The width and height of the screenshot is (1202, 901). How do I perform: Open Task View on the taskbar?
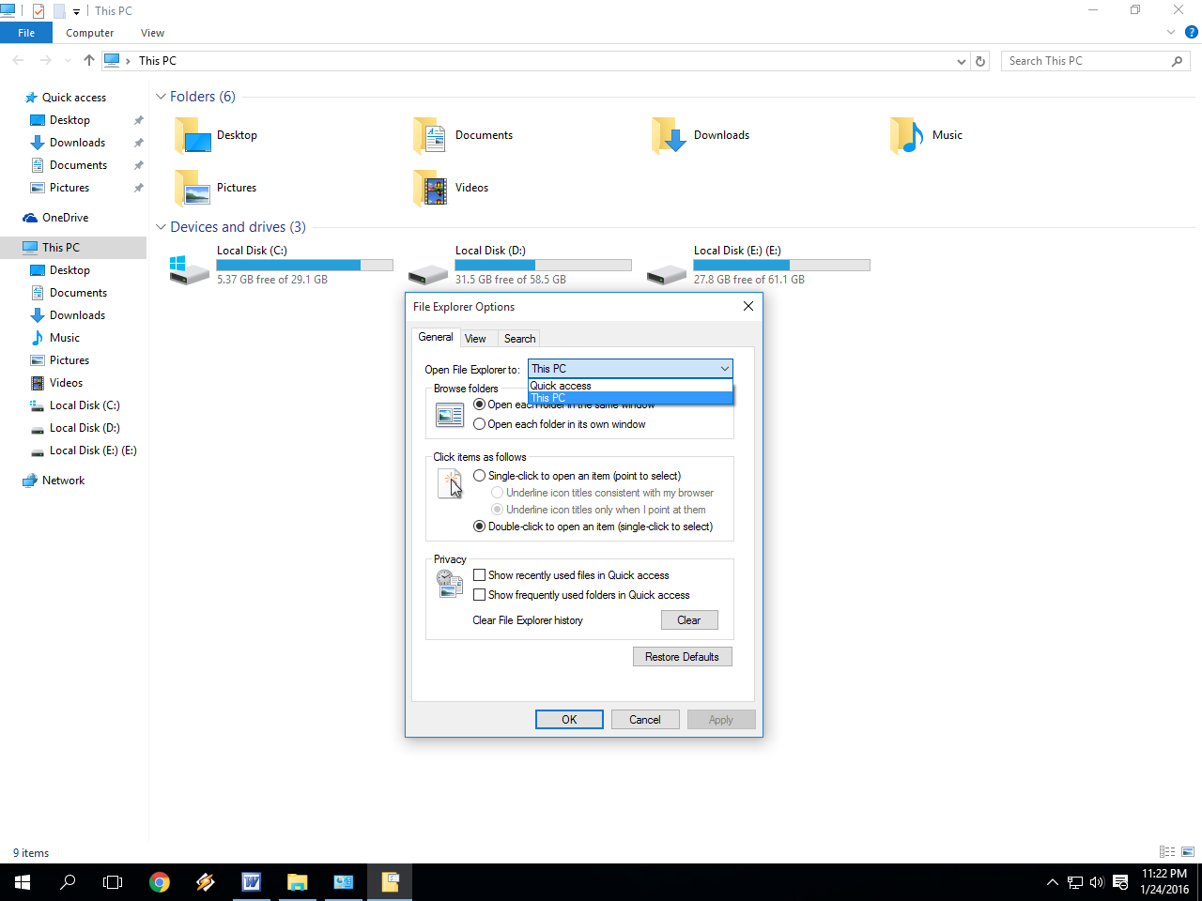pos(113,882)
